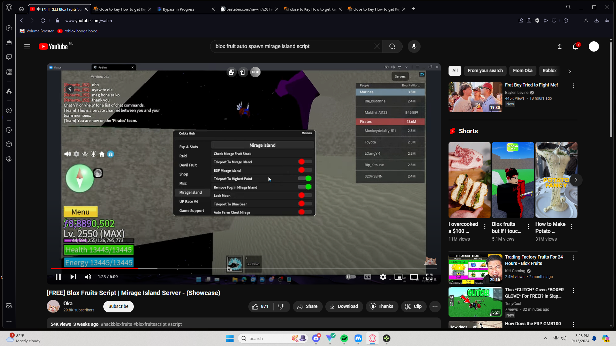This screenshot has height=346, width=616.
Task: Open the Frat Boy Tried to Fight Me thumbnail
Action: [x=475, y=97]
